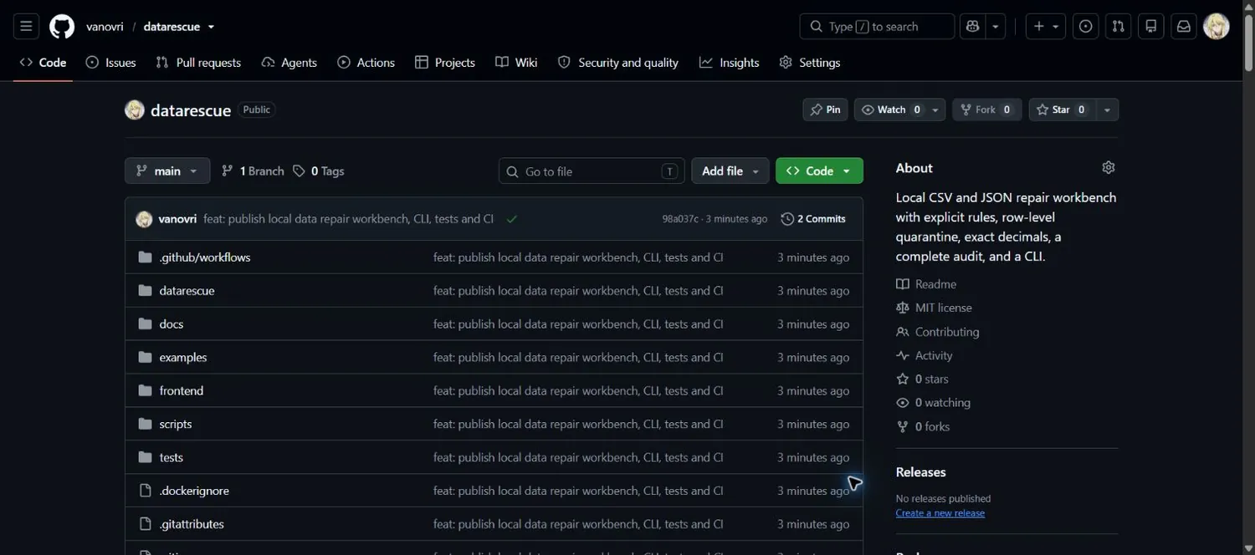1255x555 pixels.
Task: Open the green Code clone dropdown
Action: coord(819,171)
